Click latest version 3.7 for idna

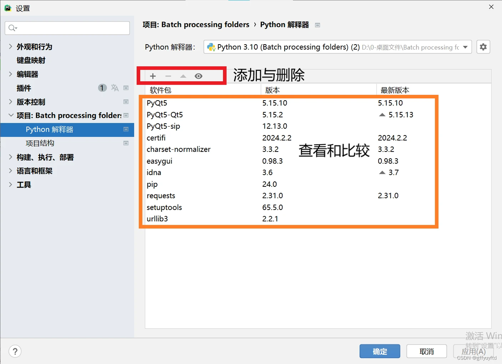[x=393, y=173]
